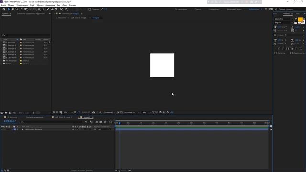The height and width of the screenshot is (172, 306).
Task: Click the orange fill color swatch
Action: click(x=300, y=20)
